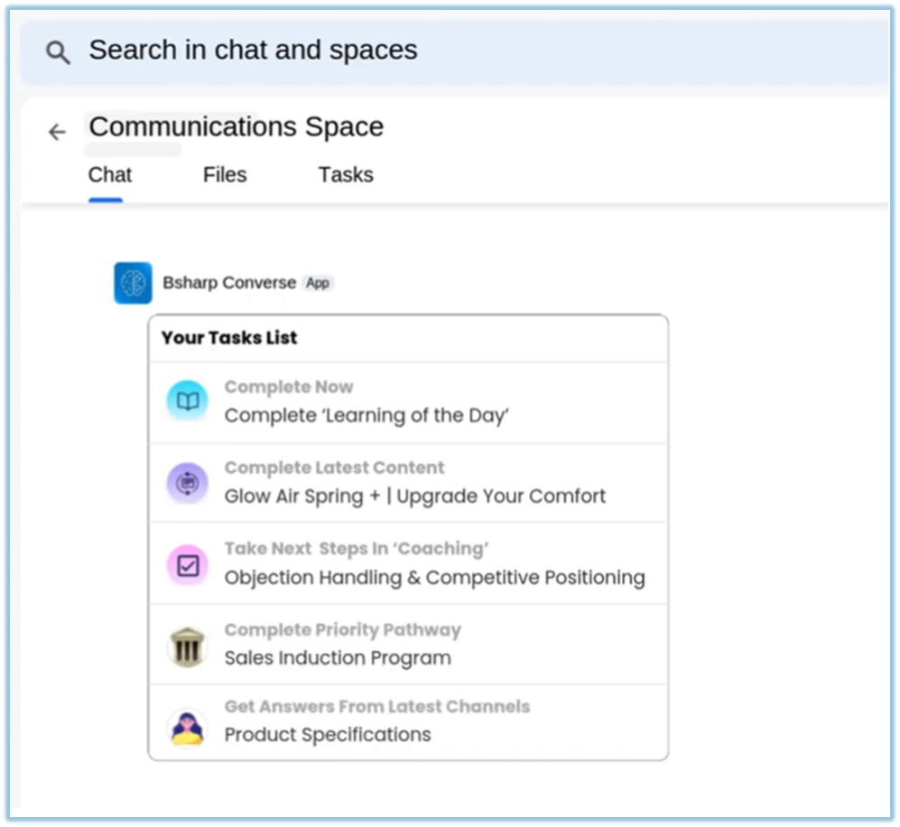Click the Communications Space title

tap(236, 126)
